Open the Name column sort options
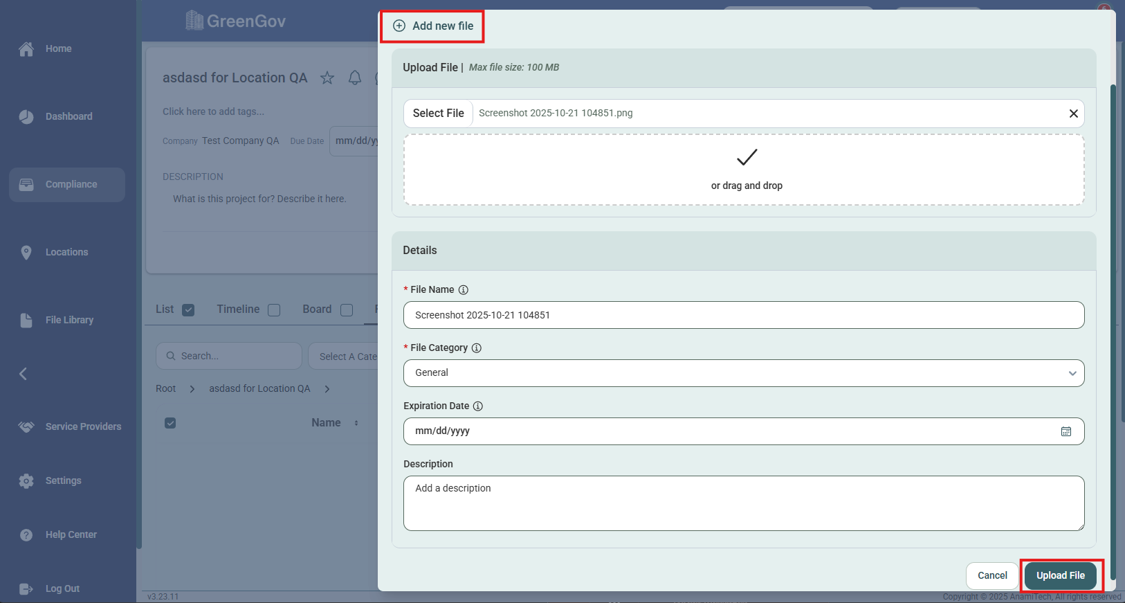 click(x=356, y=423)
